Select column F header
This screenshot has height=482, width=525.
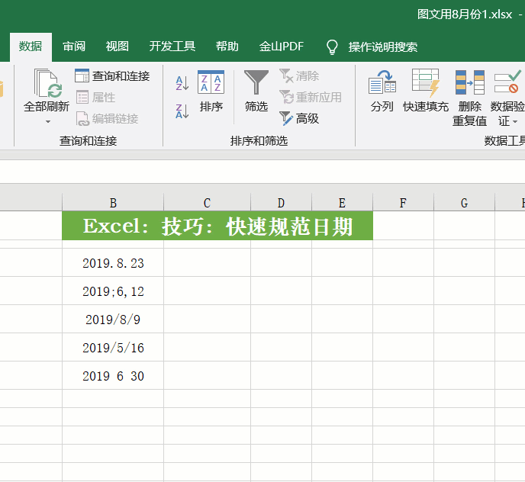pyautogui.click(x=403, y=203)
